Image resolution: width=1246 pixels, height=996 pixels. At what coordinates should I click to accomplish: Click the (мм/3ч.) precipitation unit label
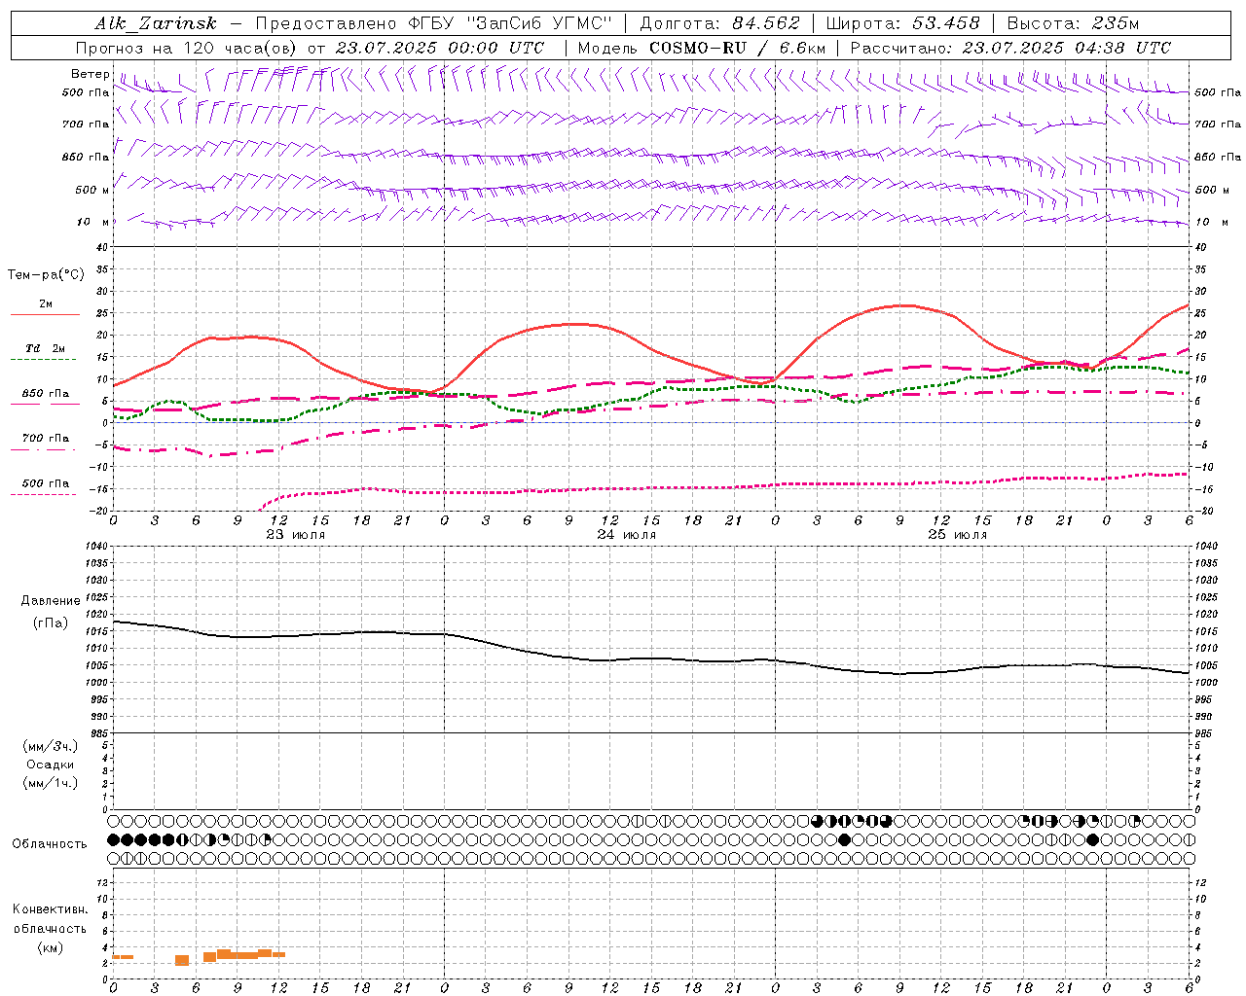(51, 746)
